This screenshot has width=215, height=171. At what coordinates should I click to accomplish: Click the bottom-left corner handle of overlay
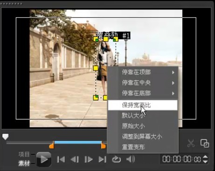click(96, 98)
